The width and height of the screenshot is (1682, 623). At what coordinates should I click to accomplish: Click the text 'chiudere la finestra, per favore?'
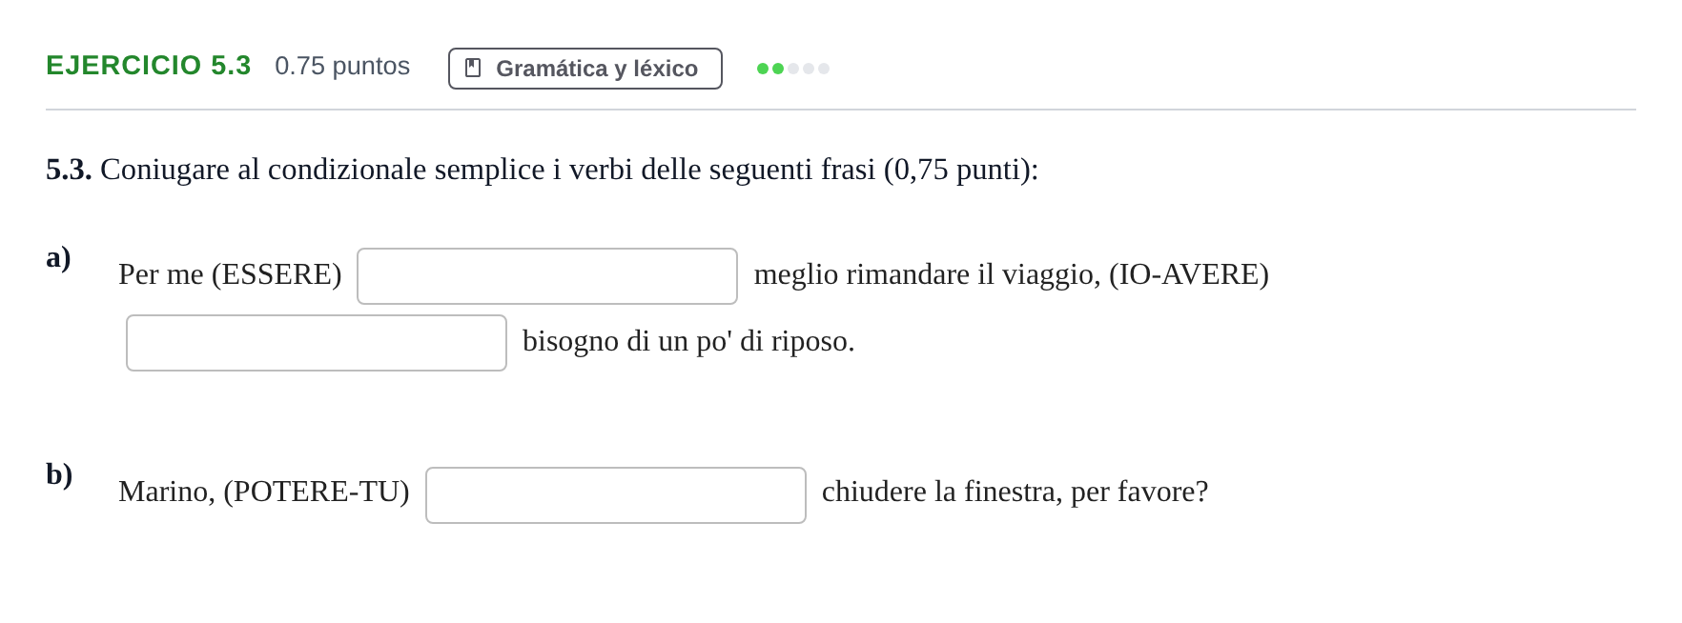click(x=1015, y=492)
